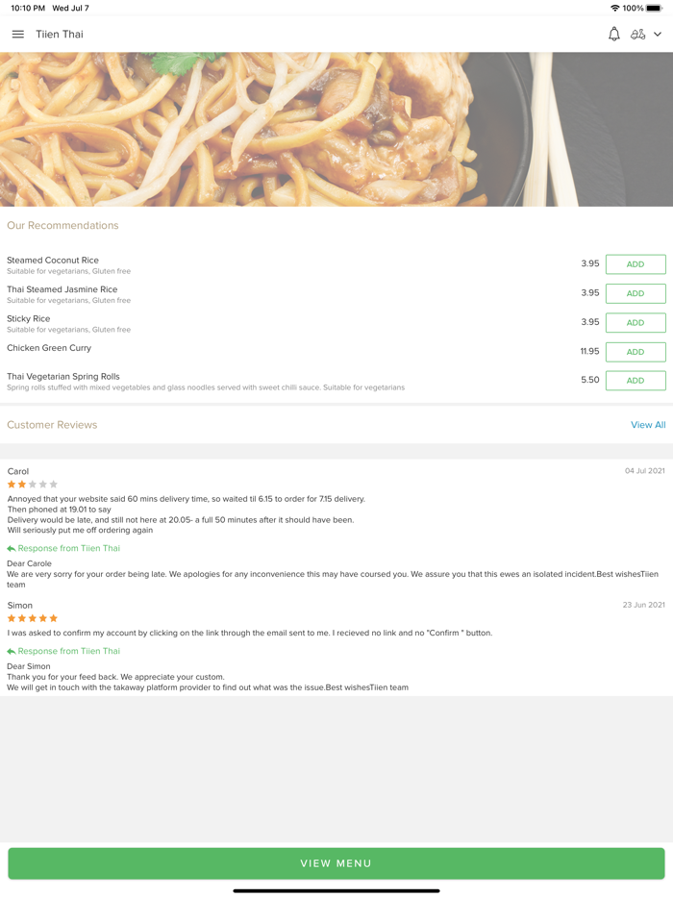This screenshot has width=673, height=898.
Task: Add Sticky Rice to the order
Action: coord(636,323)
